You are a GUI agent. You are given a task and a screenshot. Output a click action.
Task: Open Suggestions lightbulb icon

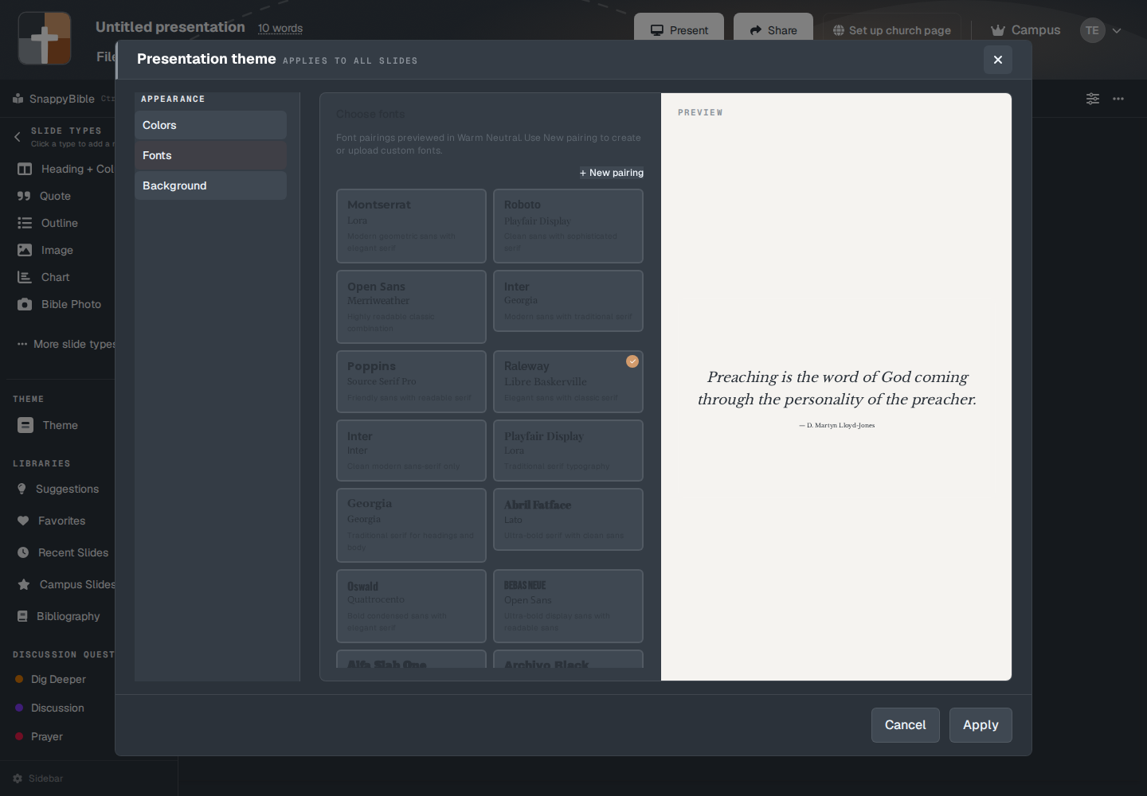22,489
